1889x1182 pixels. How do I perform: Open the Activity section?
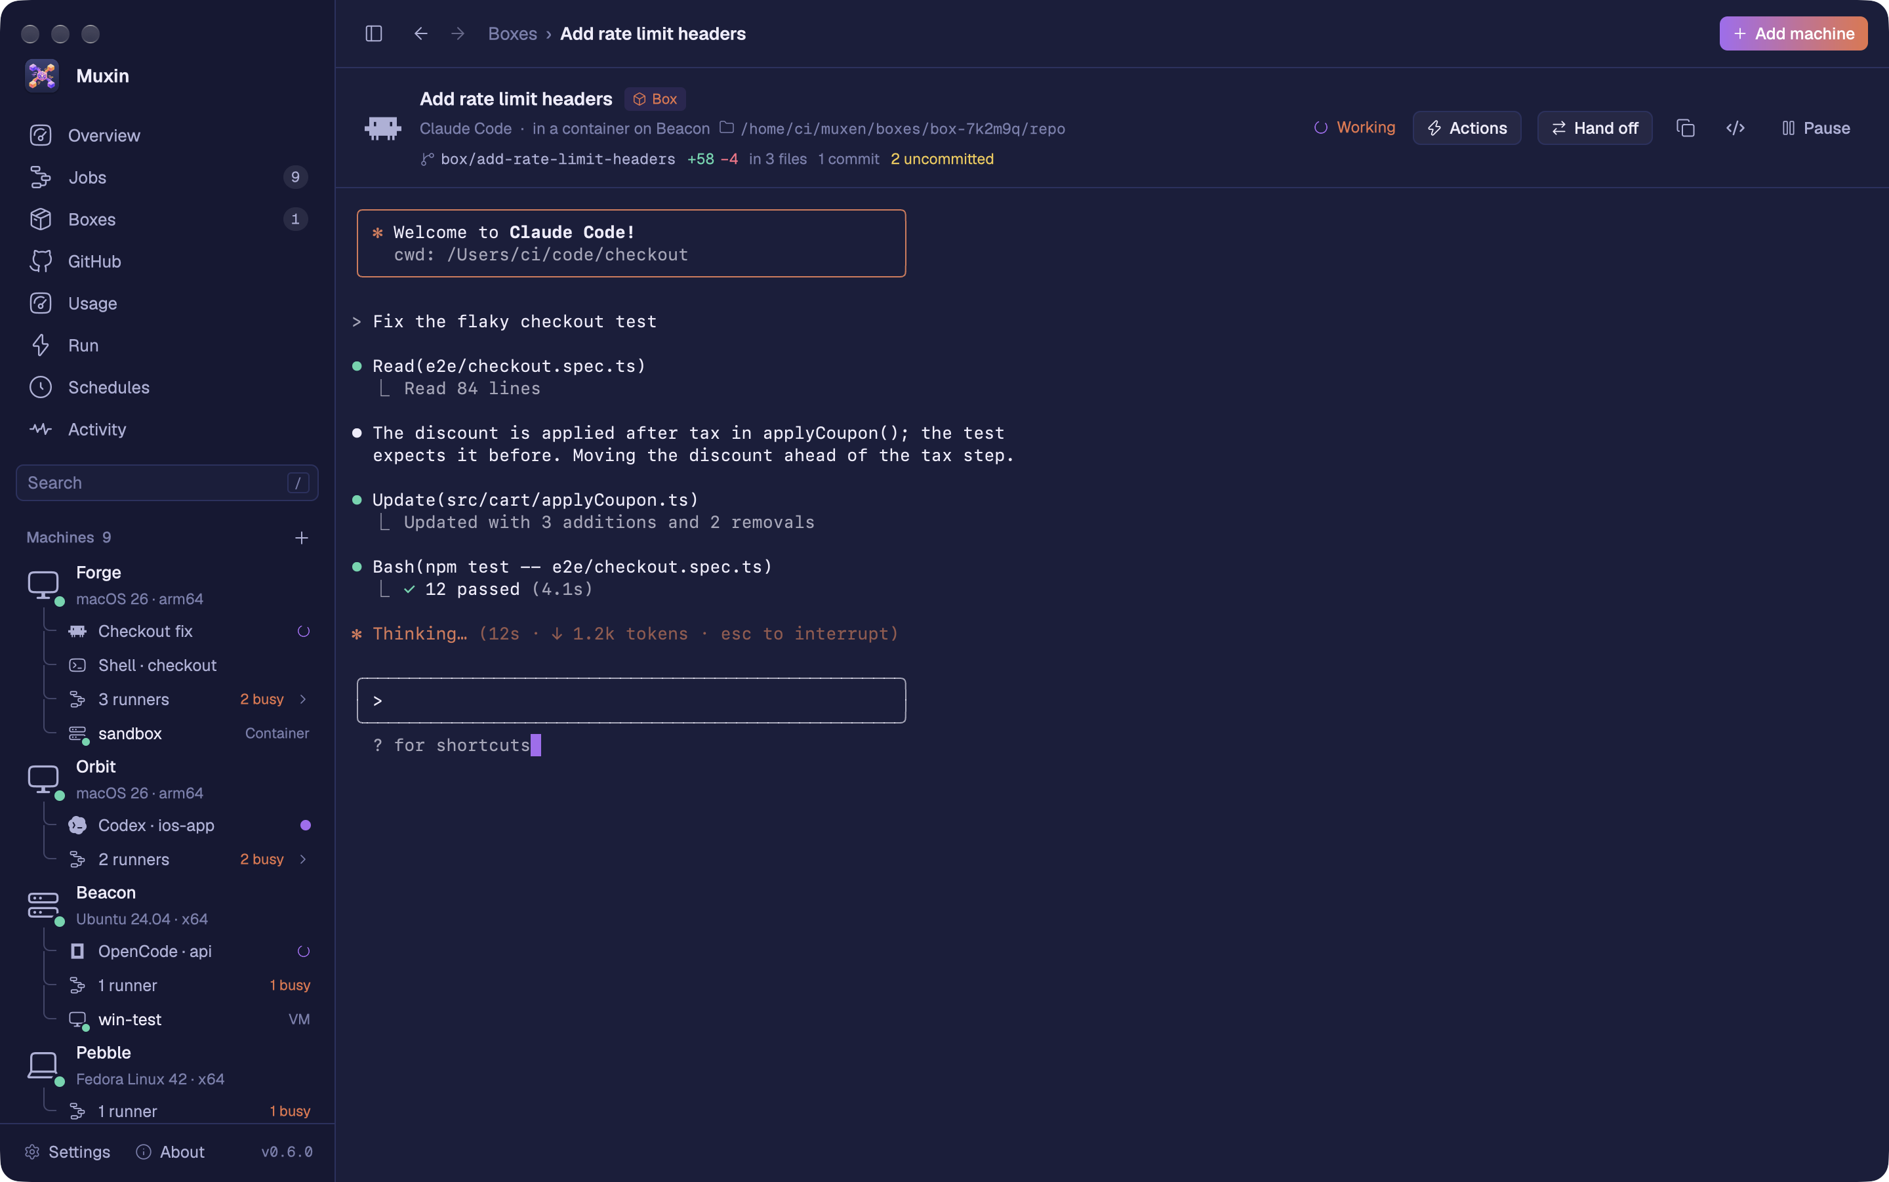coord(167,429)
